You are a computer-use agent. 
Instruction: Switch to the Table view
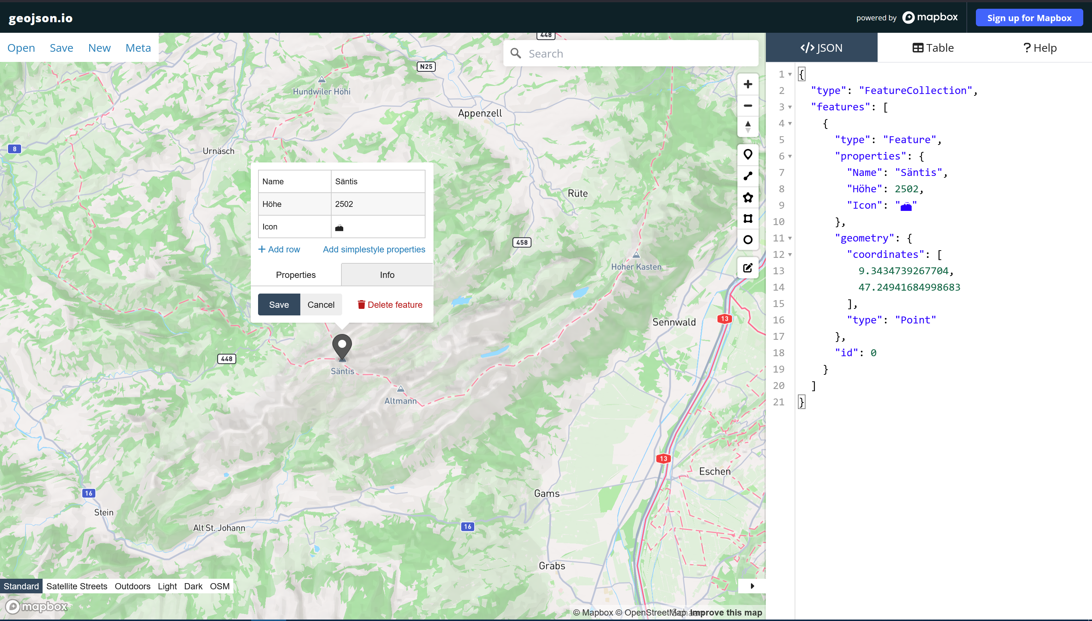point(933,47)
